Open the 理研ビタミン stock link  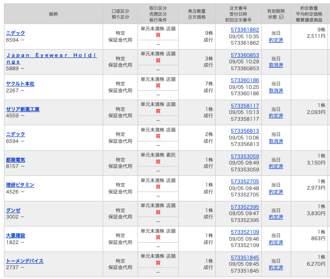point(20,185)
